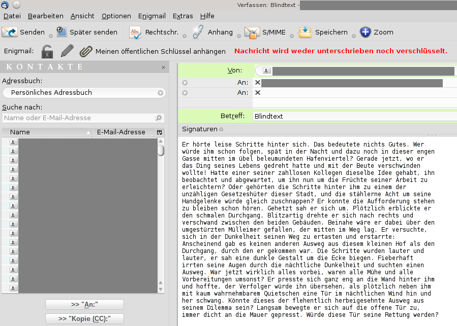Select the last visible contact icon in the list
Viewport: 457px width, 326px height.
click(13, 288)
